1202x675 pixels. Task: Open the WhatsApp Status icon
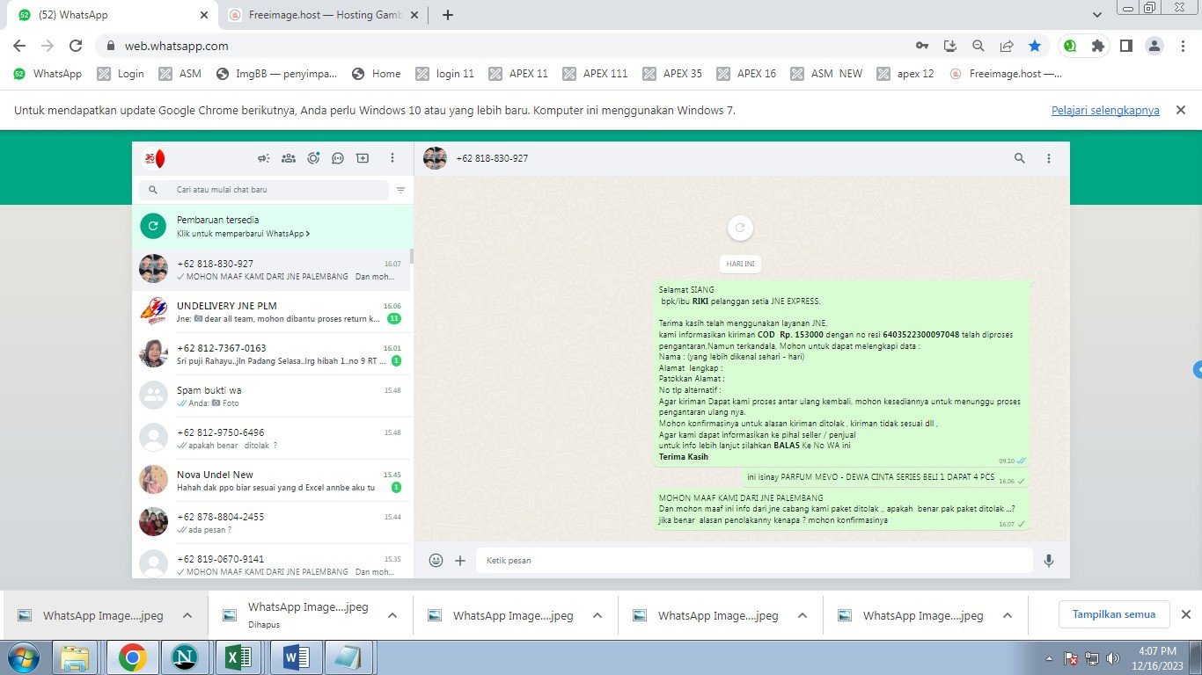click(x=313, y=158)
